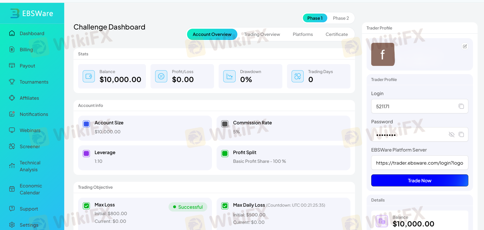Open Webinars from the sidebar
The height and width of the screenshot is (230, 484).
coord(30,130)
